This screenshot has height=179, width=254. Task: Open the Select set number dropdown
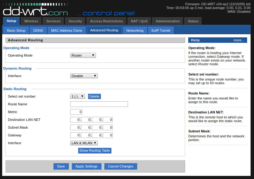click(77, 96)
